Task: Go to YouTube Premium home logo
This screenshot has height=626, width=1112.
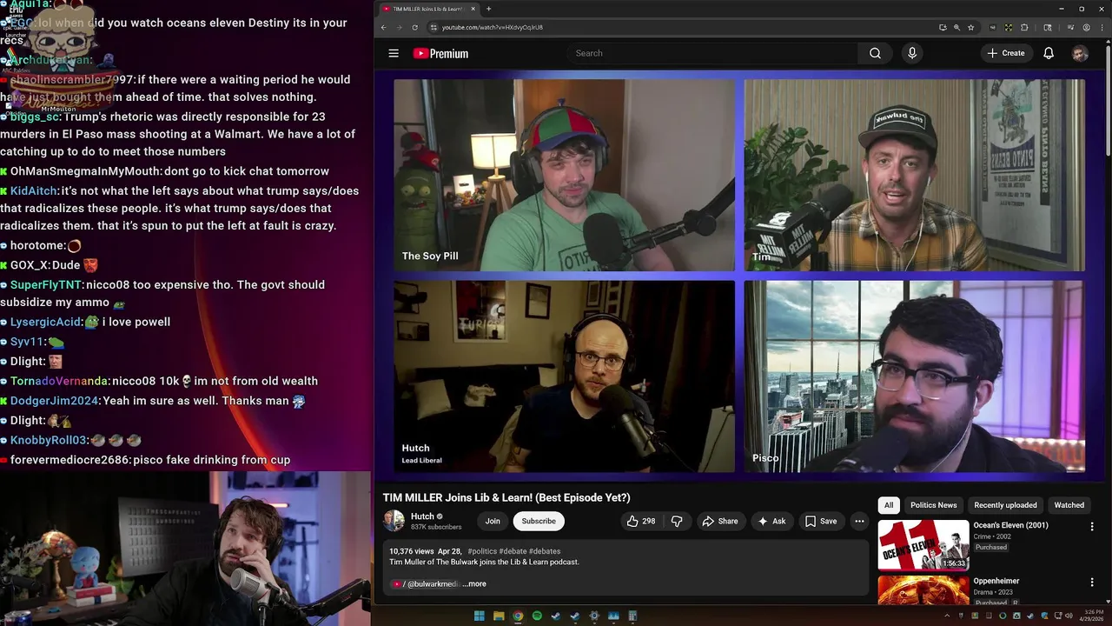Action: click(440, 53)
